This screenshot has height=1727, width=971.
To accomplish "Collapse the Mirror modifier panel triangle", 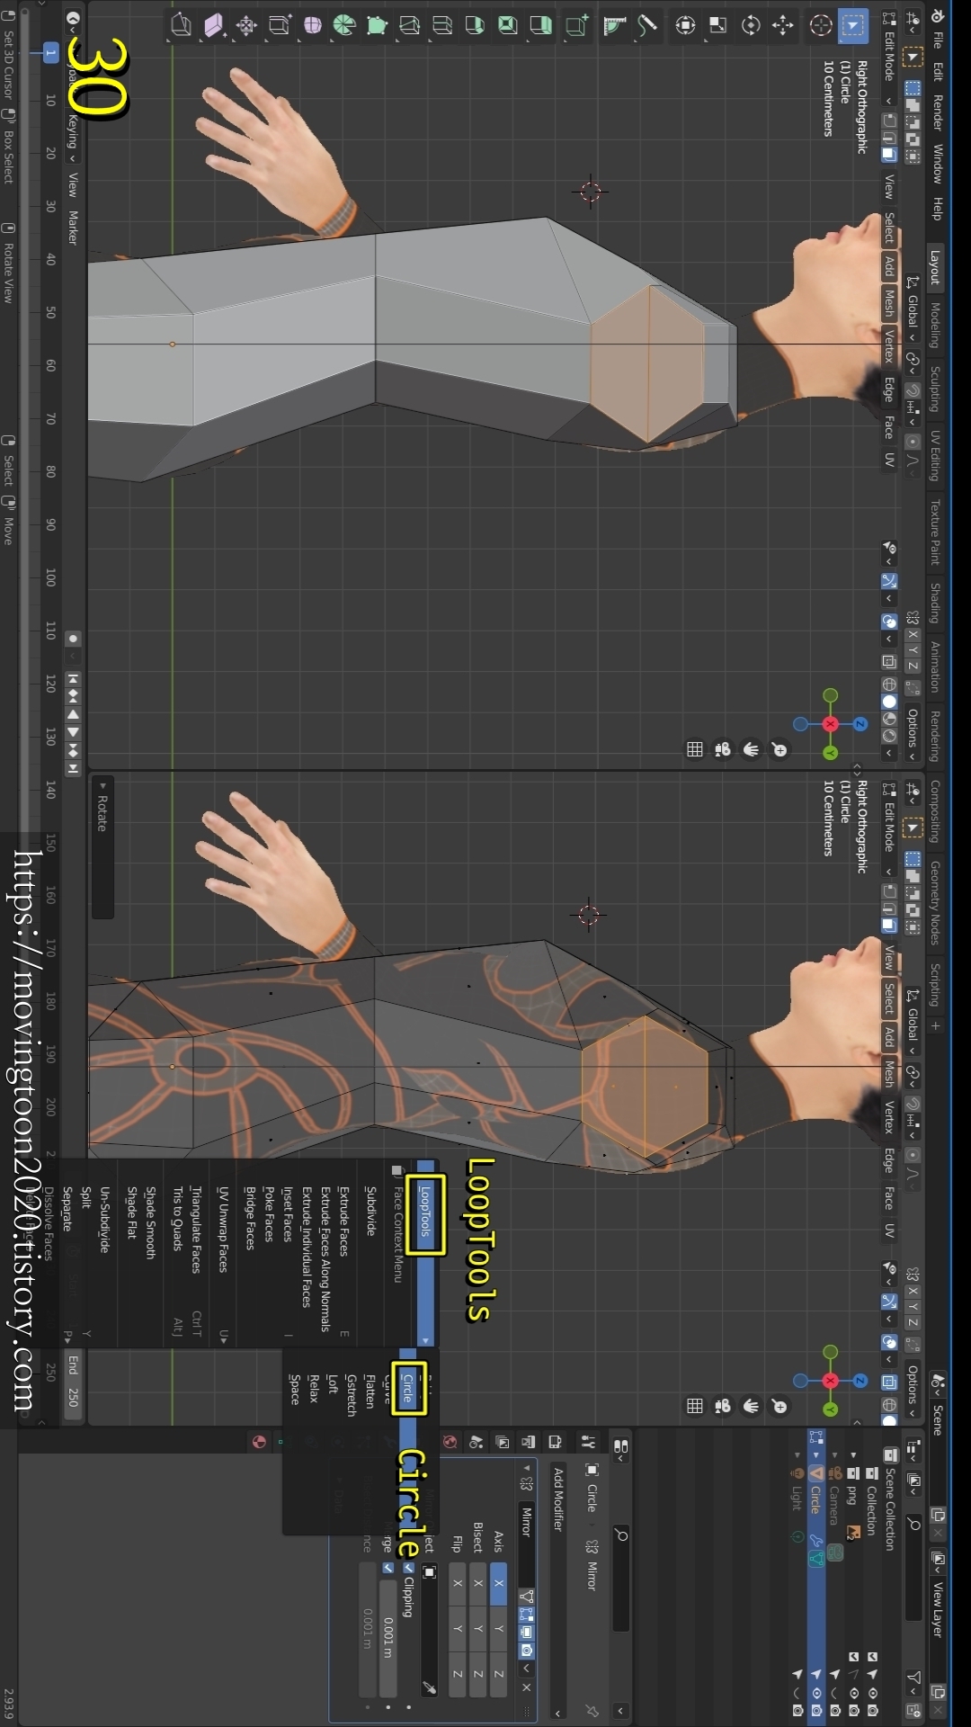I will [x=528, y=1468].
